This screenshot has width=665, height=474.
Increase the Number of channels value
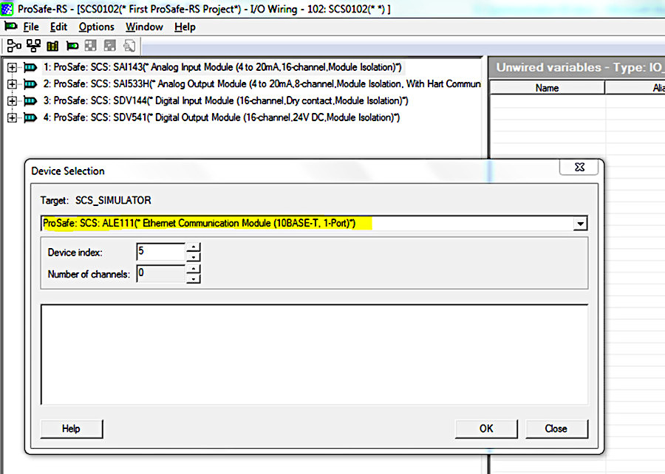click(x=194, y=269)
